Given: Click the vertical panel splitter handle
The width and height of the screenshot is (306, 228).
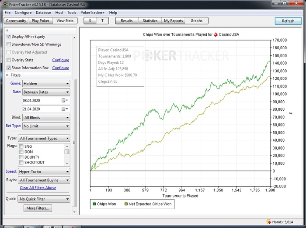Looking at the screenshot, I should 78,121.
